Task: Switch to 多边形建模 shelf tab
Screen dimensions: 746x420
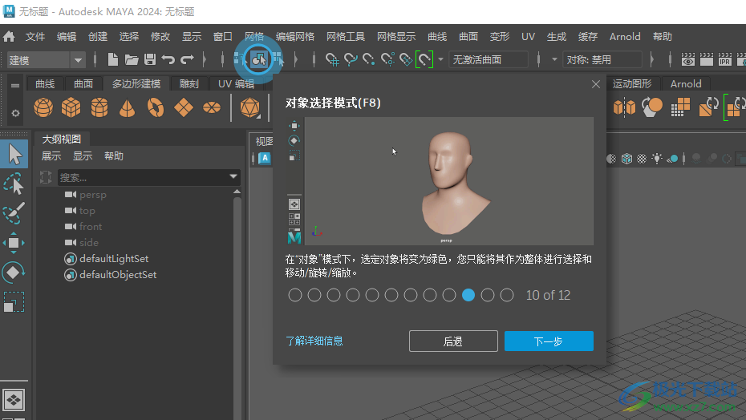Action: coord(136,83)
